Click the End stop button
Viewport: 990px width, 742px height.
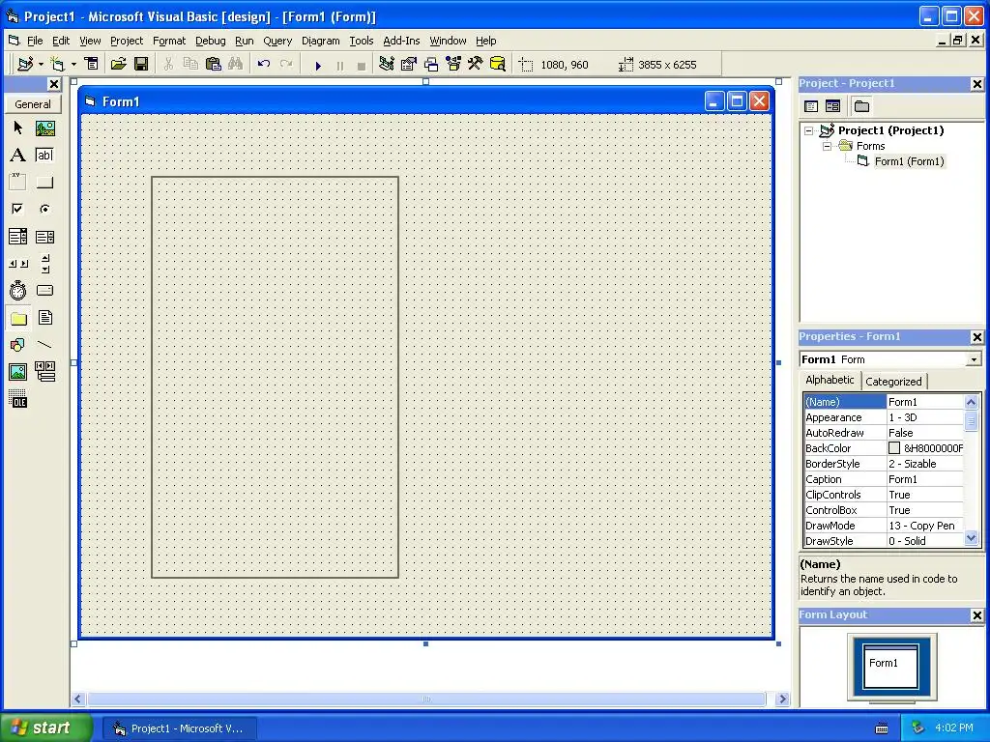click(362, 65)
